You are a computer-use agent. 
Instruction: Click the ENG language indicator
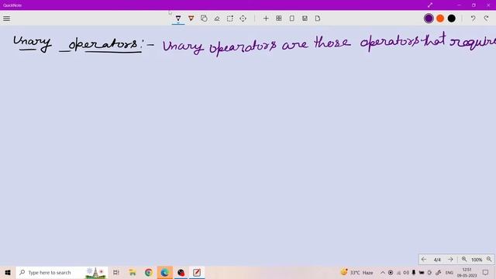(449, 272)
